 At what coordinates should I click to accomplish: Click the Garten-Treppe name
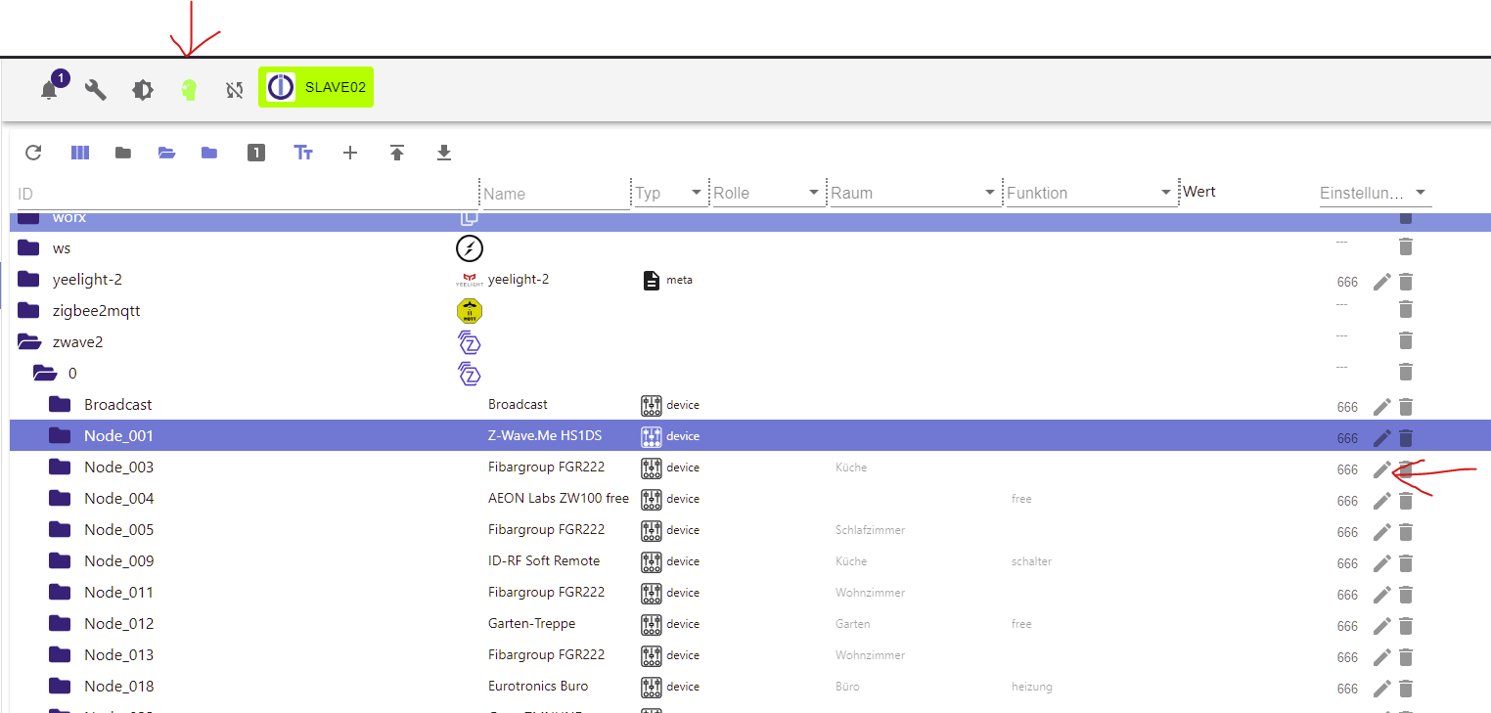(x=532, y=623)
